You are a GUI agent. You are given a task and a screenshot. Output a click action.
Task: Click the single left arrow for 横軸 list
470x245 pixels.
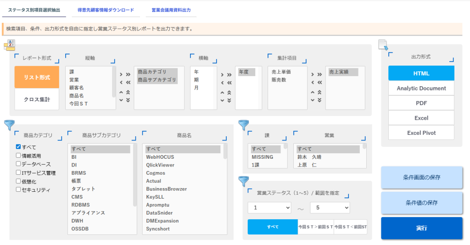222,83
